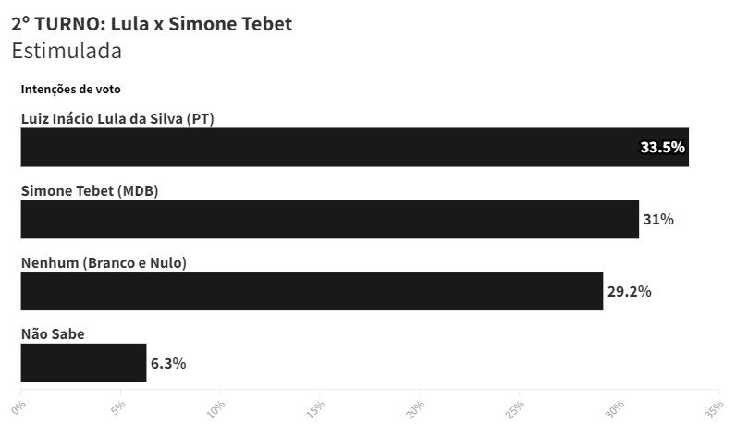This screenshot has width=736, height=436.
Task: Select the Não Sabe 6.3% bar
Action: pos(83,363)
